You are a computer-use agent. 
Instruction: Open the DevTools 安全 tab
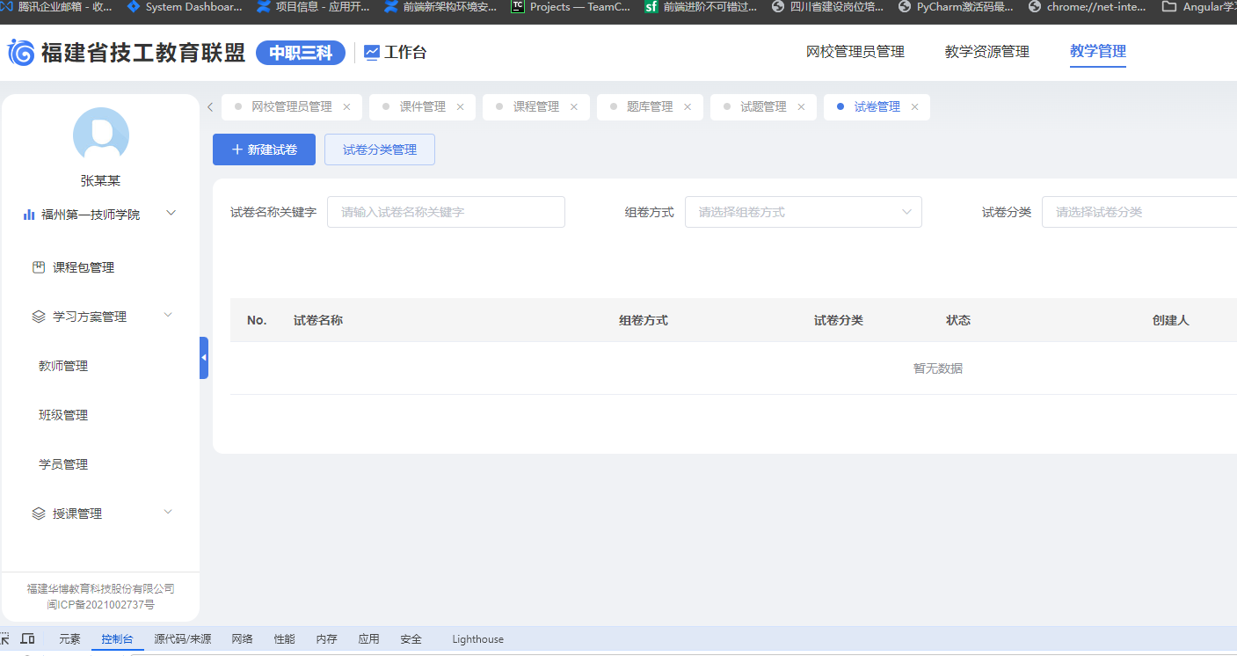pos(411,639)
